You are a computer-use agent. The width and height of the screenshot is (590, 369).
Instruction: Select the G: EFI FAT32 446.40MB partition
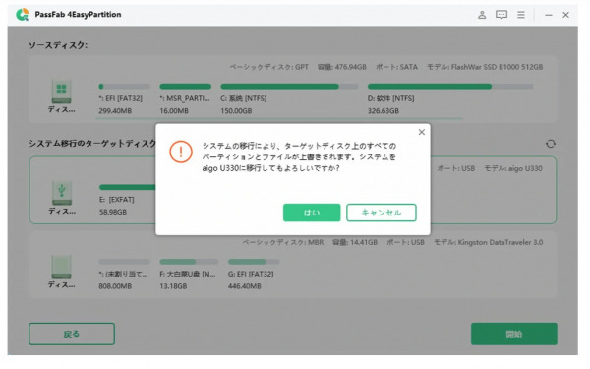click(254, 274)
